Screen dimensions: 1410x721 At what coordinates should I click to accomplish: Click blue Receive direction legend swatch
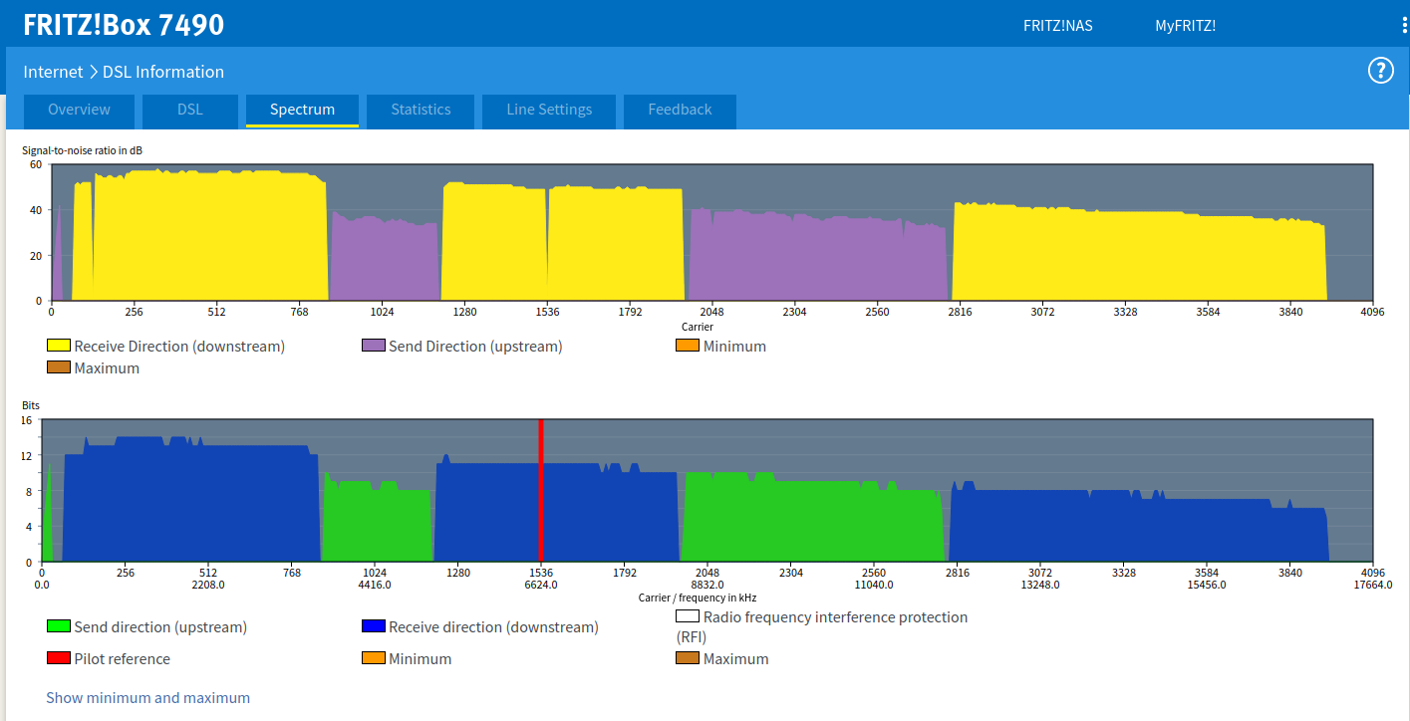click(x=374, y=626)
